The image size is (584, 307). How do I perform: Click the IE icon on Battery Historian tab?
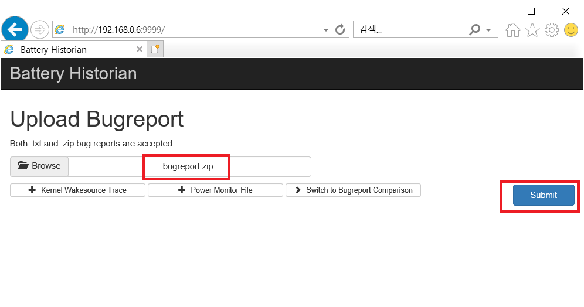coord(9,49)
